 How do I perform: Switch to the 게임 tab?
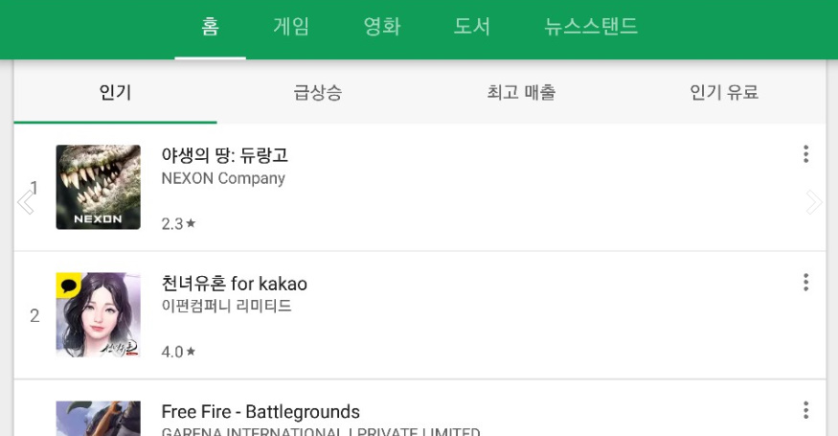click(291, 27)
